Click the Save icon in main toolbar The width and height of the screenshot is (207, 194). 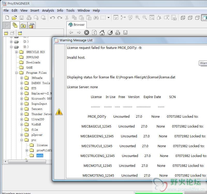21,18
